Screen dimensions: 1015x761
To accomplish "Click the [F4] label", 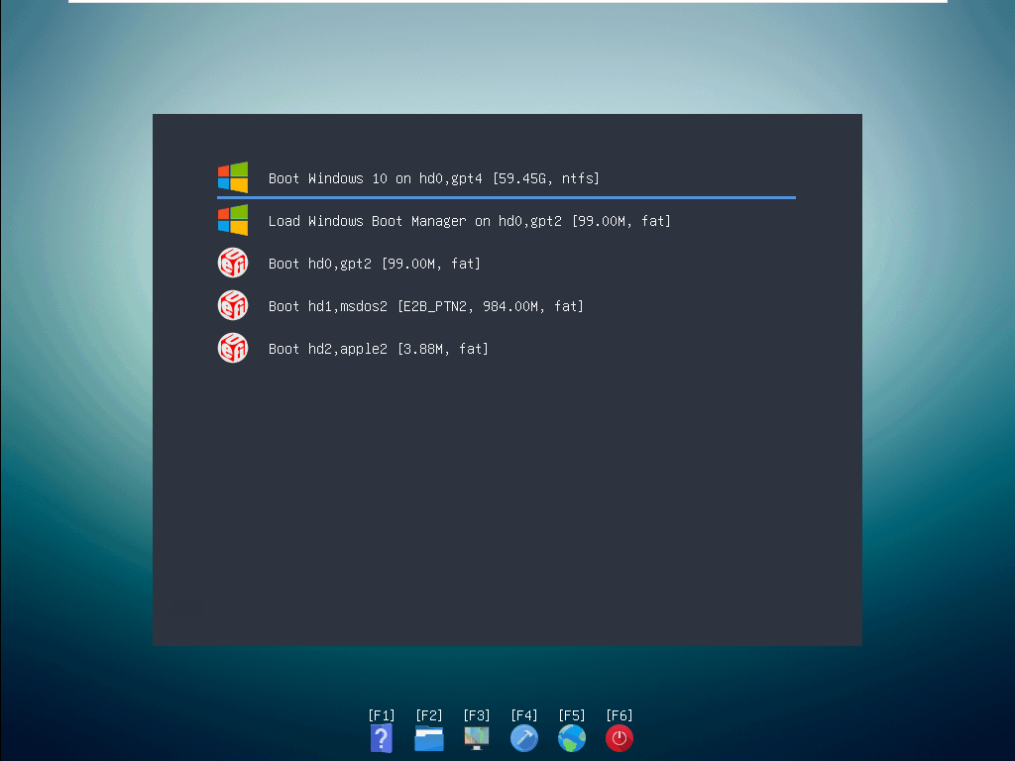I will point(524,715).
